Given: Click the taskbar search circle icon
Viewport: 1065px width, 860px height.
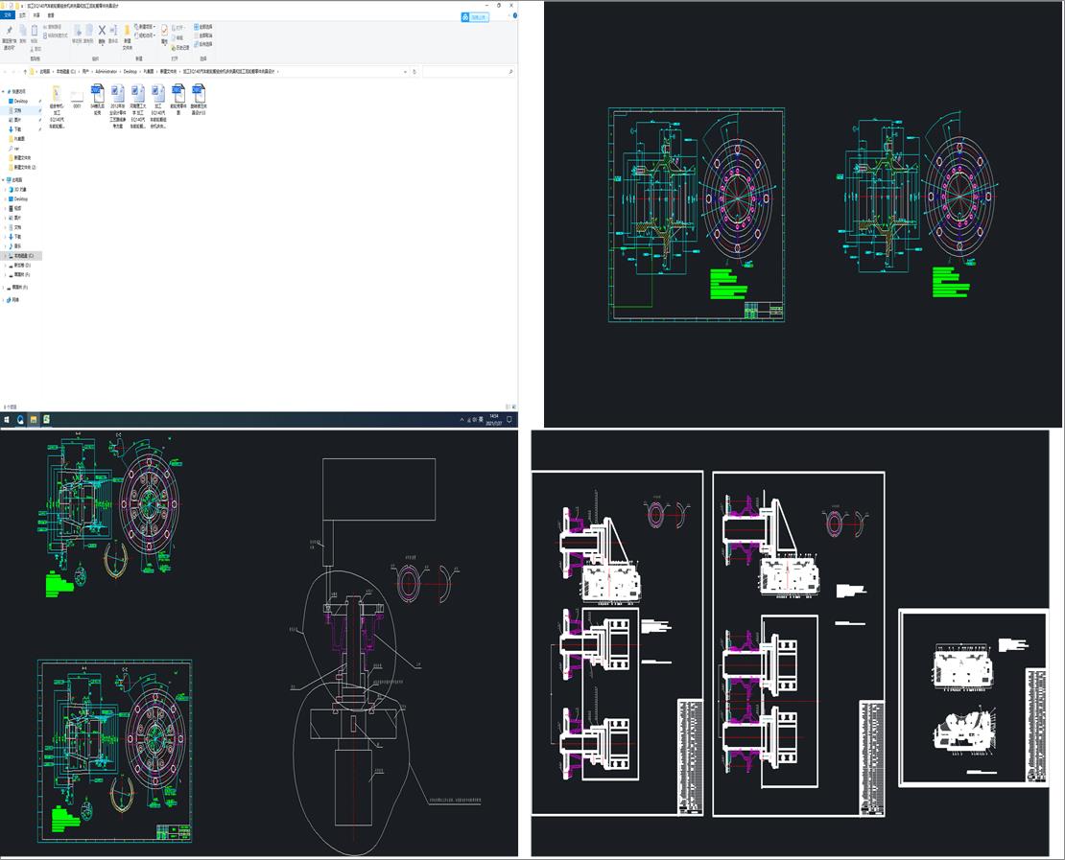Looking at the screenshot, I should tap(20, 420).
